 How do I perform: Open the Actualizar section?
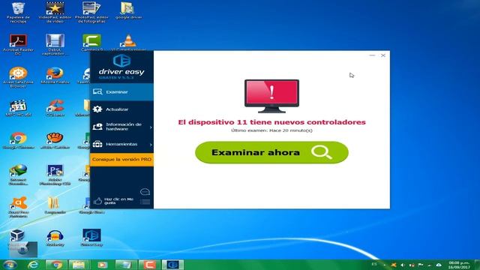coord(121,109)
